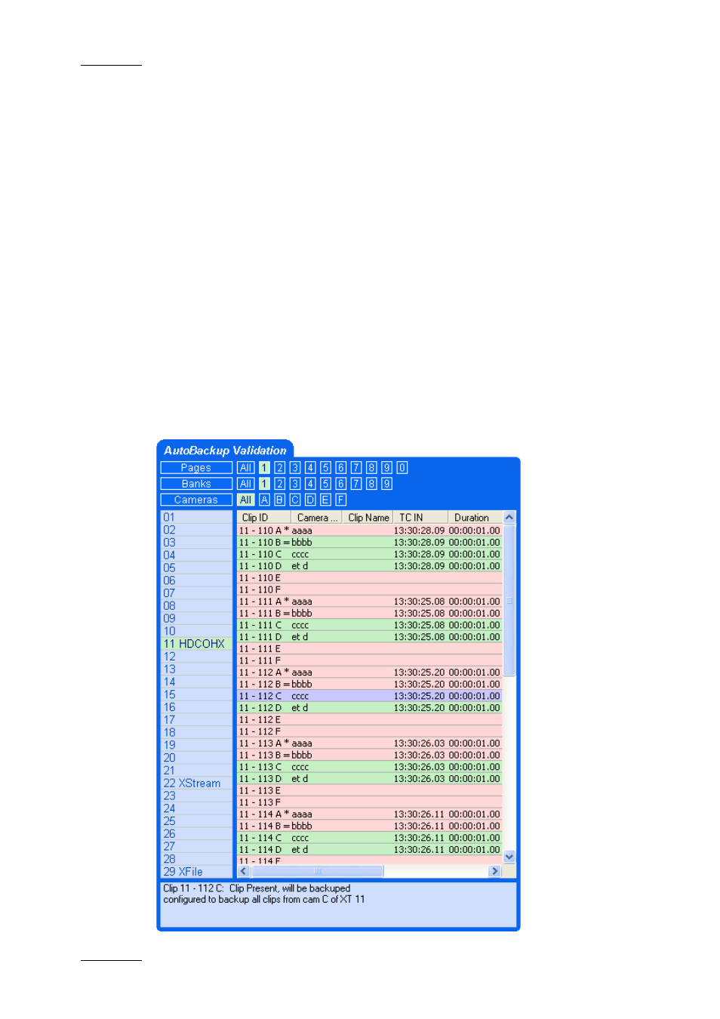This screenshot has height=1019, width=720.
Task: Sort by the Clip Name column header
Action: click(x=368, y=518)
